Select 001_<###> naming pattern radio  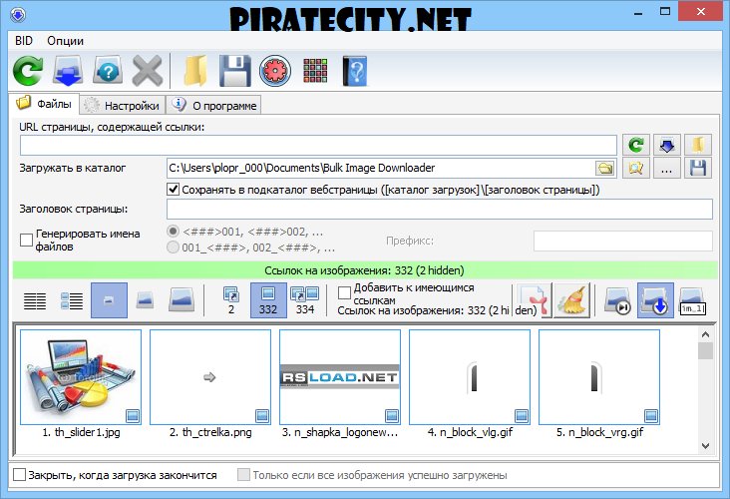173,247
